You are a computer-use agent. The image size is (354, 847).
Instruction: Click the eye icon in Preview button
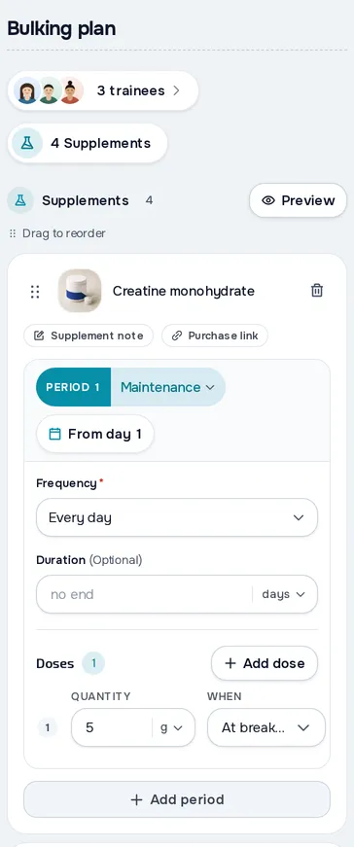[268, 200]
